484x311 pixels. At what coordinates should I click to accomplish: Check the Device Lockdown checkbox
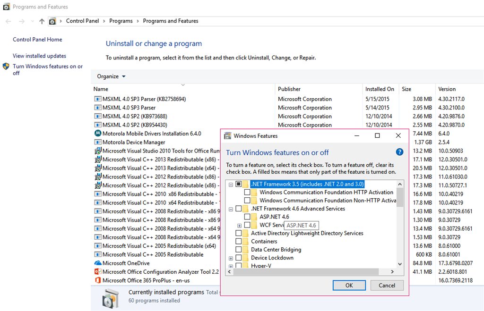[x=238, y=258]
